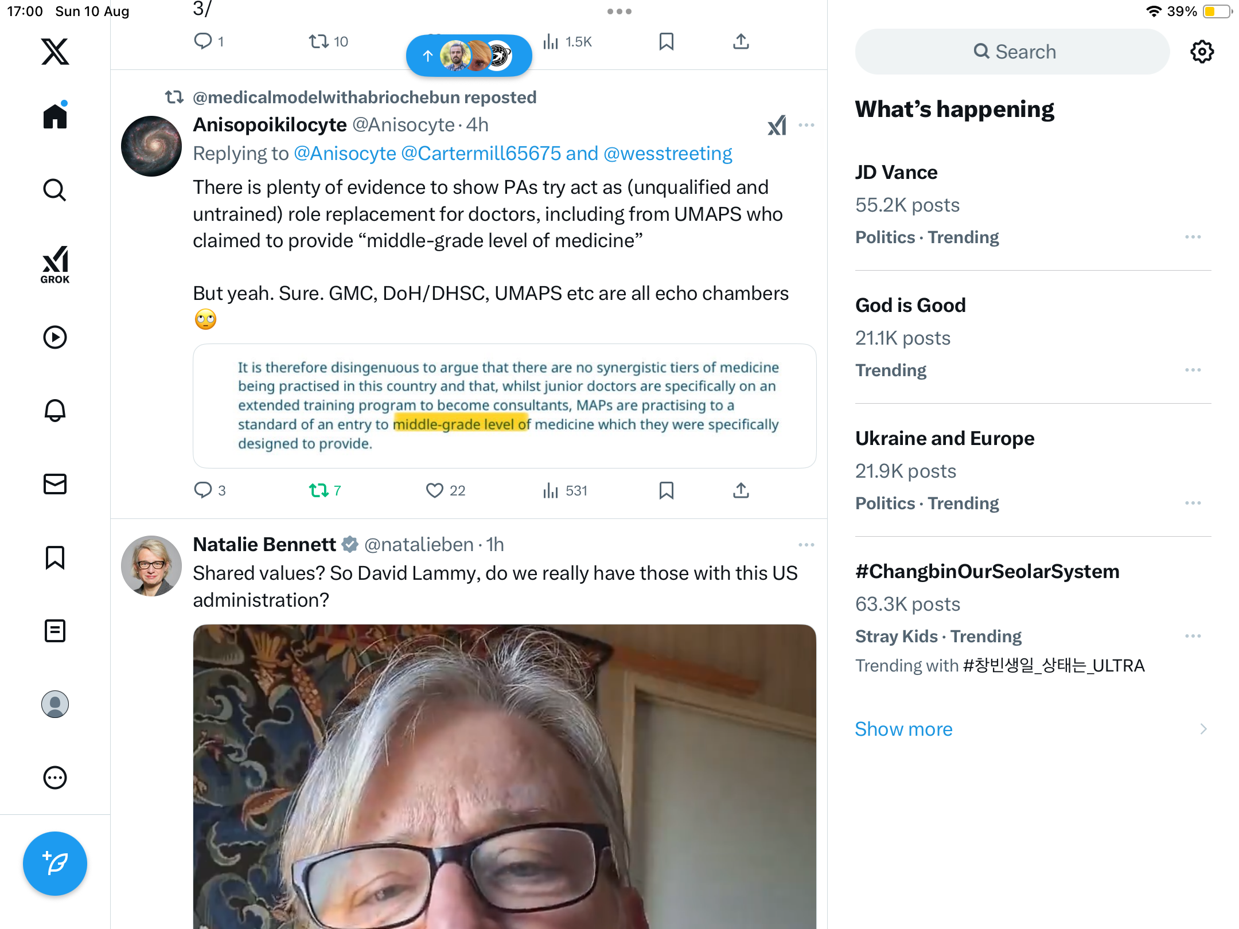Bookmark the Anisopoikilocyte post
This screenshot has height=929, width=1239.
(666, 490)
